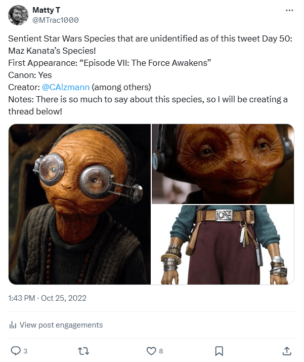Open View post engagements
This screenshot has height=362, width=304.
56,325
